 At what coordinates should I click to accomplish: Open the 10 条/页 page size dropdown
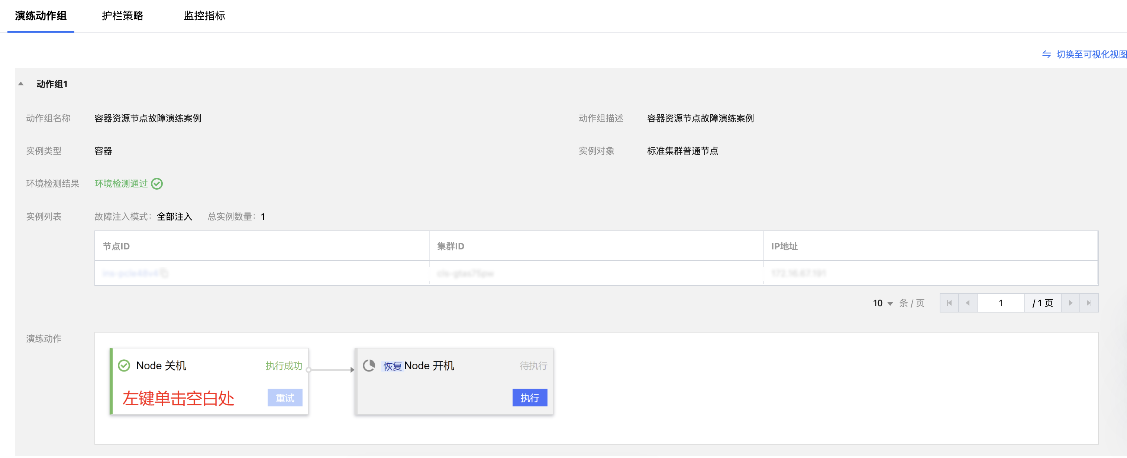click(x=882, y=303)
